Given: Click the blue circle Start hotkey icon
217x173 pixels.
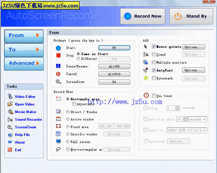Looking at the screenshot, I should (x=58, y=48).
